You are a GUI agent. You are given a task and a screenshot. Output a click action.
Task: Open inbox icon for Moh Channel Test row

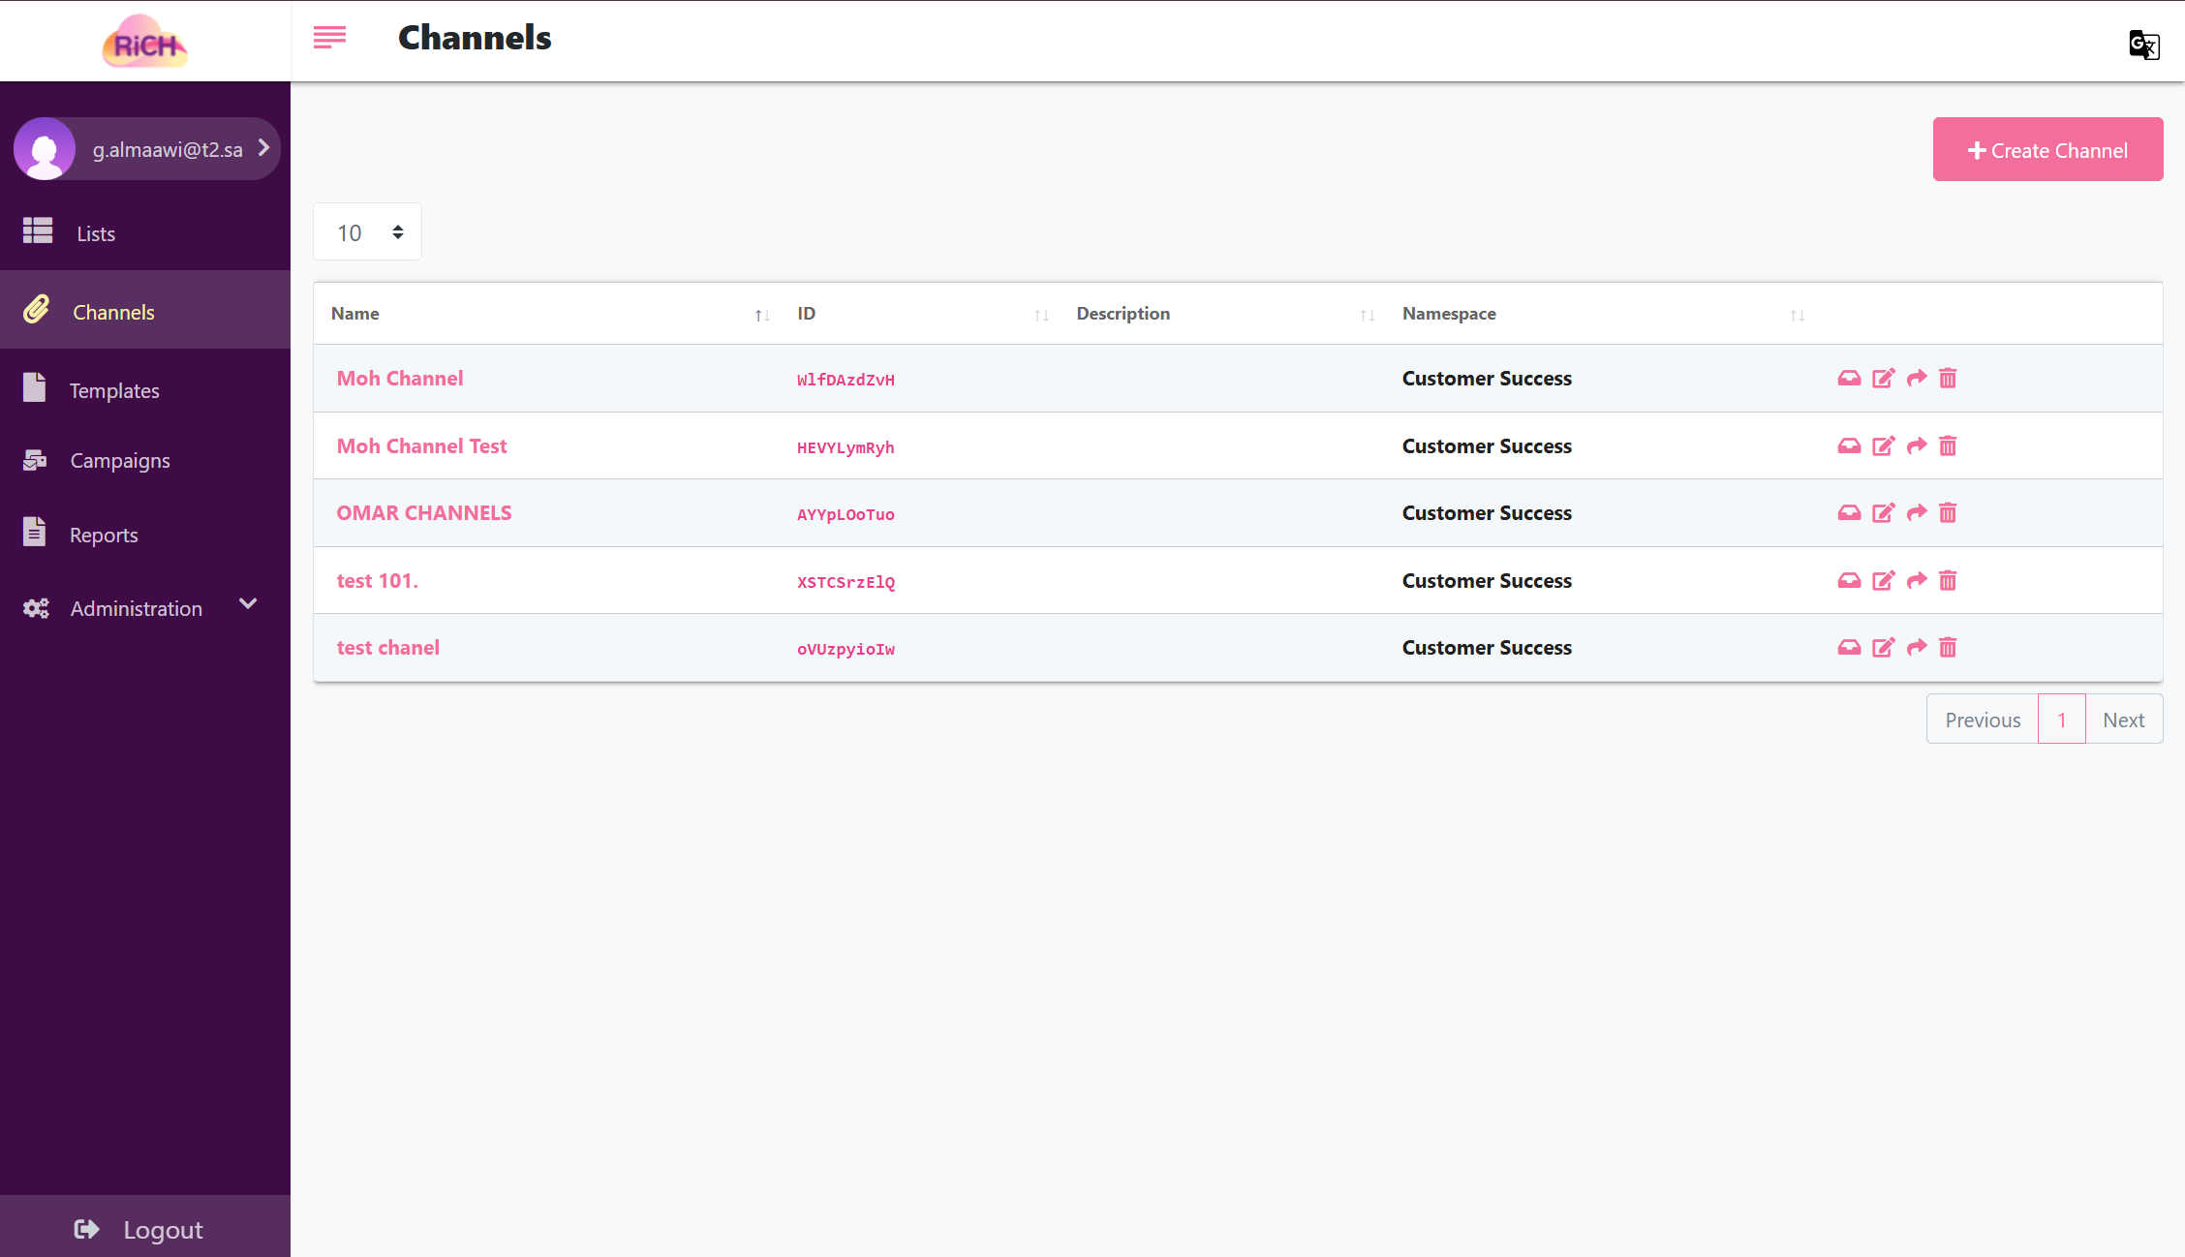coord(1849,446)
